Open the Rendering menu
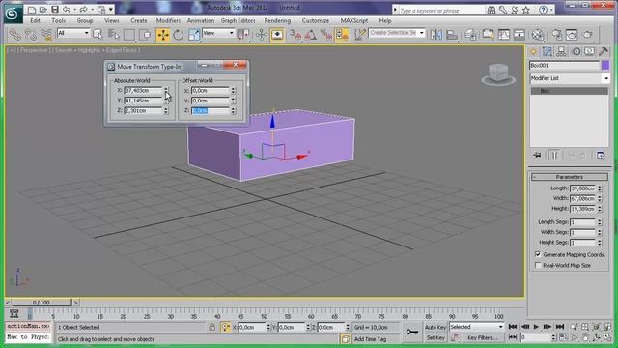This screenshot has width=618, height=348. click(277, 20)
